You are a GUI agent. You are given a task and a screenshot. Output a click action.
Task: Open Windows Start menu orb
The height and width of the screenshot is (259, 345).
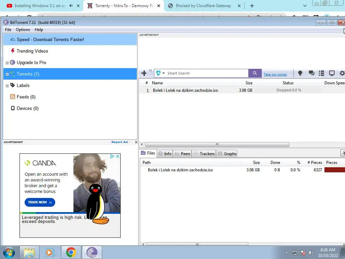[x=9, y=252]
